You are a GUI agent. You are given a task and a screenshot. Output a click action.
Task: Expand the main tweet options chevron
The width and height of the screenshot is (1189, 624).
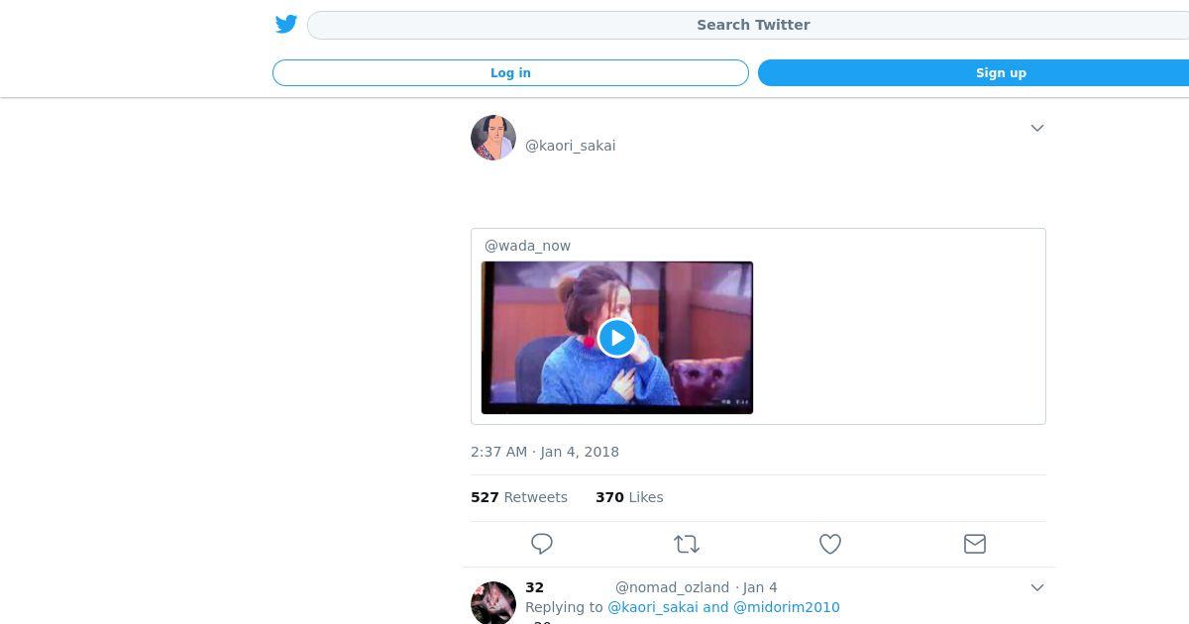1037,128
